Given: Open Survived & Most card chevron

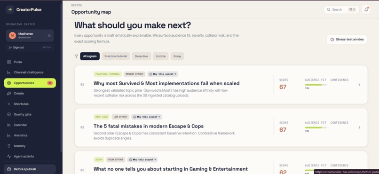Looking at the screenshot, I should coord(359,85).
